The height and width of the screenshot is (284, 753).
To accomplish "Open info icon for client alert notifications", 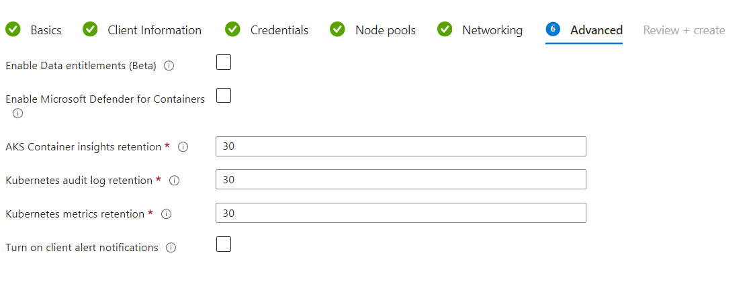I will tap(171, 248).
